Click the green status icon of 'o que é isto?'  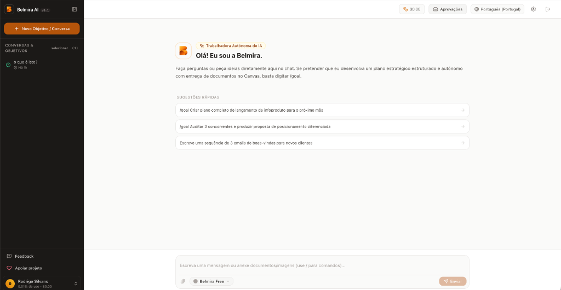coord(8,65)
